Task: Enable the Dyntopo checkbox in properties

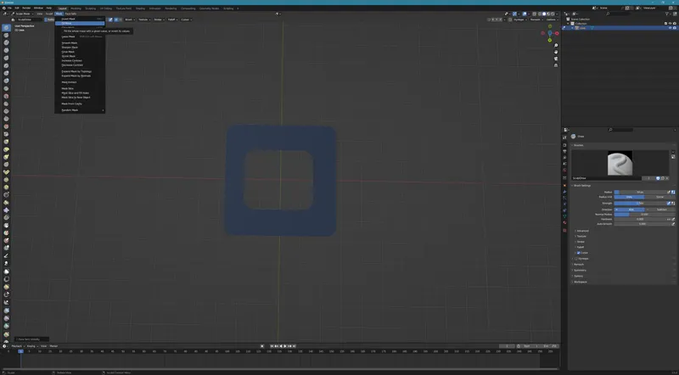Action: 576,259
